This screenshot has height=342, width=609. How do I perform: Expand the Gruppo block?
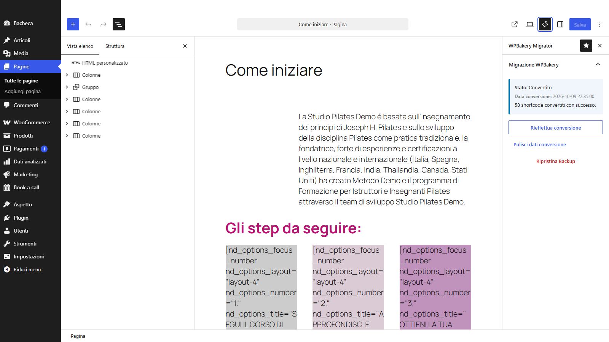[x=67, y=87]
